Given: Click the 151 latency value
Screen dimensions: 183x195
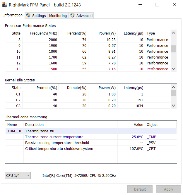Looking at the screenshot, I should [140, 100].
